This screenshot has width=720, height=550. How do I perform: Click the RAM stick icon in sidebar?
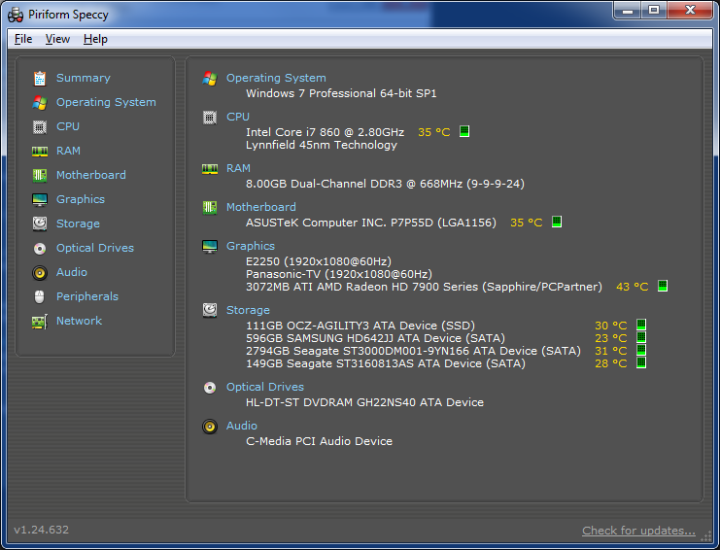click(40, 151)
